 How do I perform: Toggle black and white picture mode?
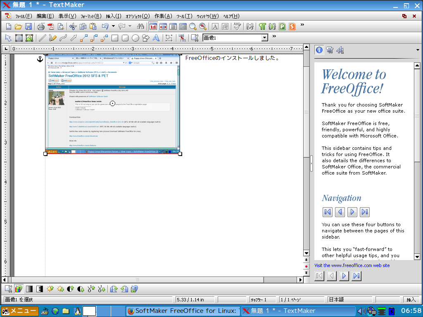point(39,289)
